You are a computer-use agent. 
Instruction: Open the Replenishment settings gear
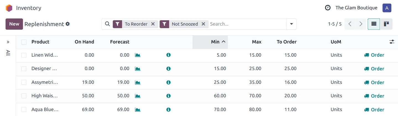tap(68, 24)
